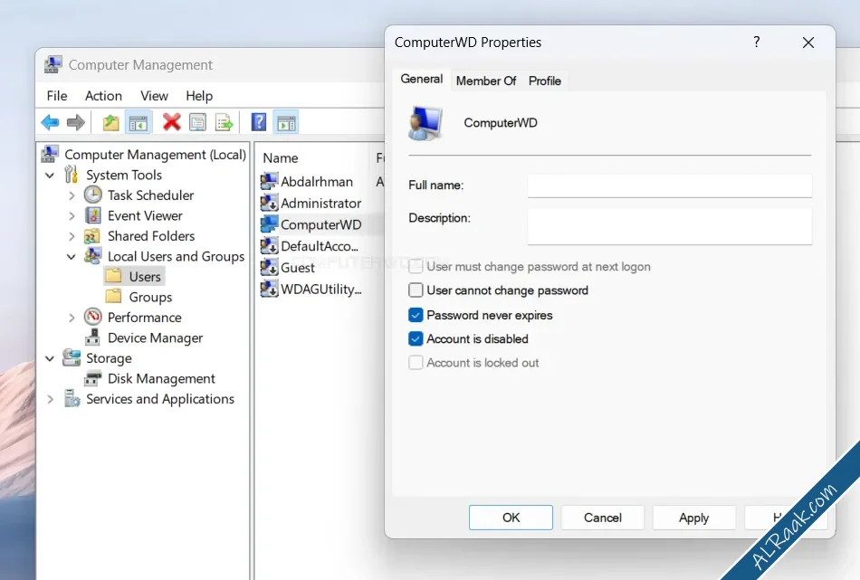This screenshot has height=580, width=860.
Task: Select Computer Management (Local) root node
Action: pos(155,155)
